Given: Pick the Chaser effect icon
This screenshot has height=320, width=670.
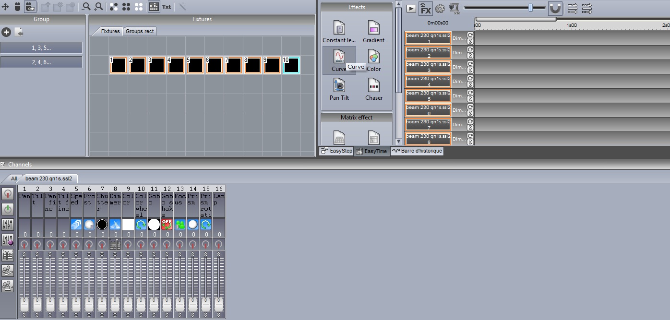Looking at the screenshot, I should 373,86.
